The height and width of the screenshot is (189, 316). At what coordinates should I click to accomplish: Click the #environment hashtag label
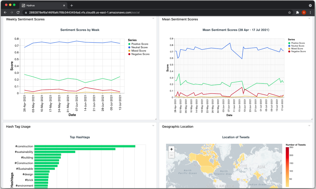24,186
